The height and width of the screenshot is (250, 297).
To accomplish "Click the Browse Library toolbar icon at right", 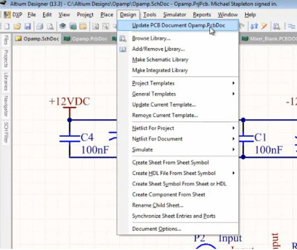I will [x=276, y=26].
